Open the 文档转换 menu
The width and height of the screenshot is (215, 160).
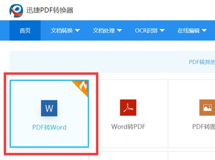coord(62,30)
